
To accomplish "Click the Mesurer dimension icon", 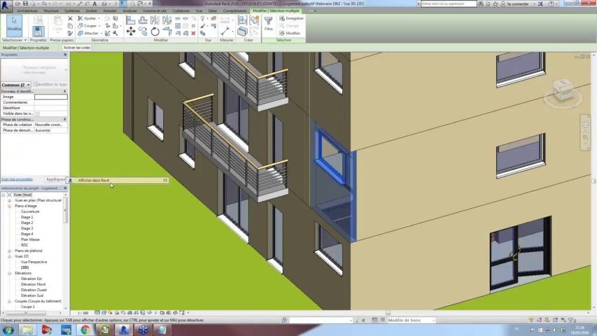I will (224, 30).
